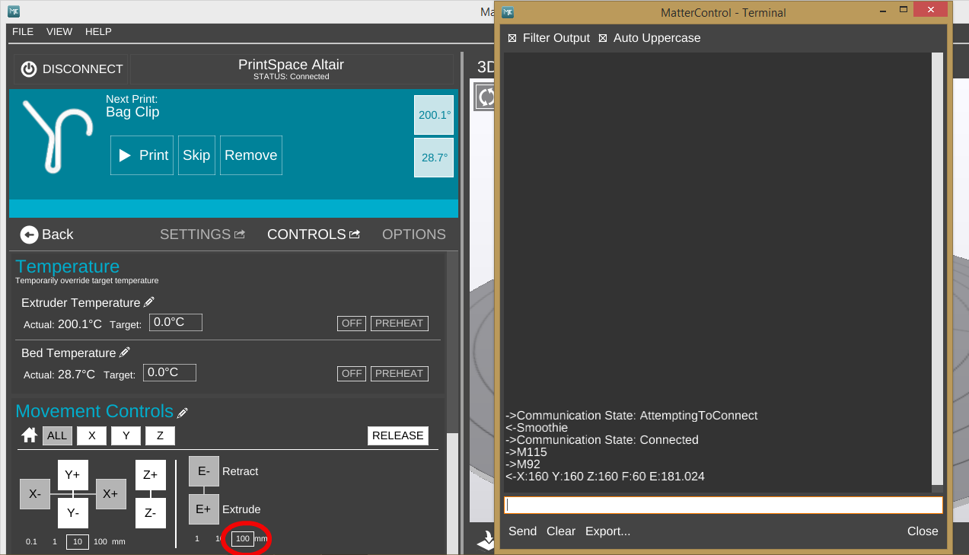This screenshot has height=555, width=969.
Task: Switch to the OPTIONS tab
Action: tap(414, 234)
